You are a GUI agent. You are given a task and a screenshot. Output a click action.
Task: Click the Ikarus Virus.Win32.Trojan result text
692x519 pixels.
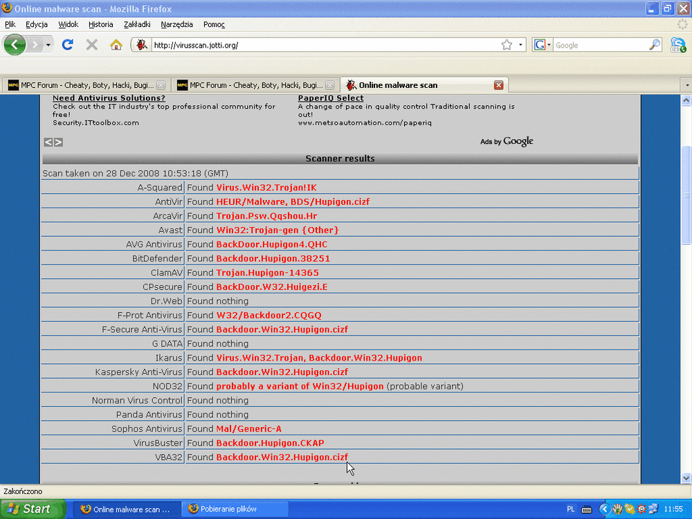coord(319,358)
